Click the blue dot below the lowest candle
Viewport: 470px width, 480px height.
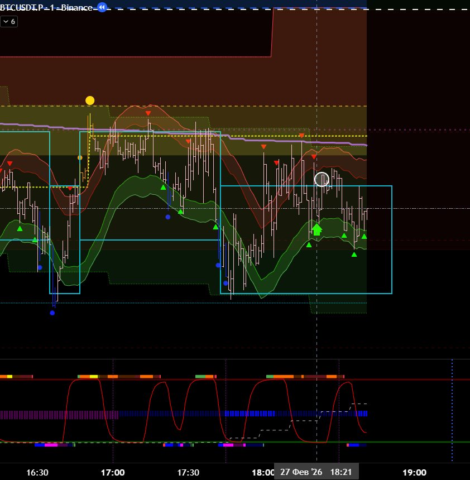[x=52, y=313]
